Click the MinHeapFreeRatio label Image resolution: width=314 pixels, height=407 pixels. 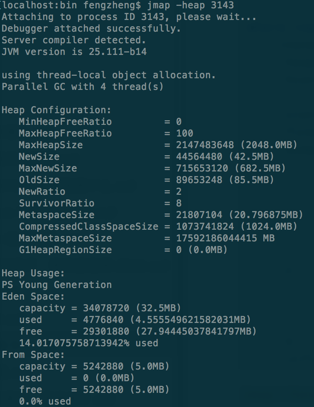coord(65,122)
